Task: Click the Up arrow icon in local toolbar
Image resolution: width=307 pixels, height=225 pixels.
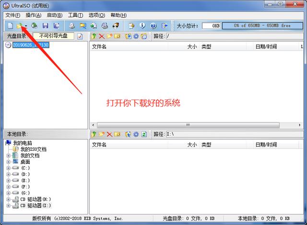Action: click(x=94, y=134)
